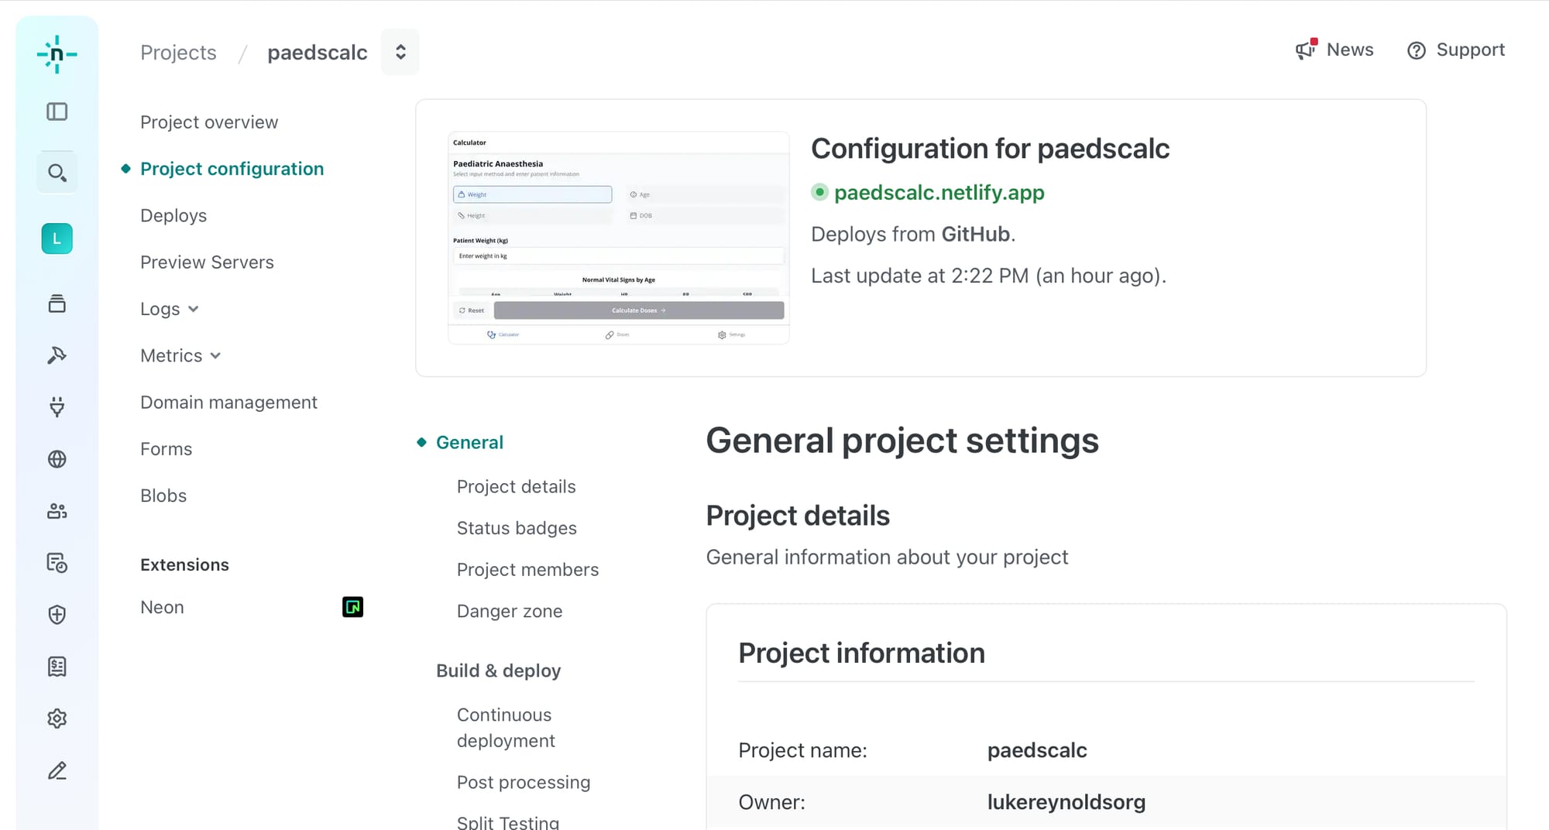
Task: Open the plug extensions icon in sidebar
Action: click(57, 406)
